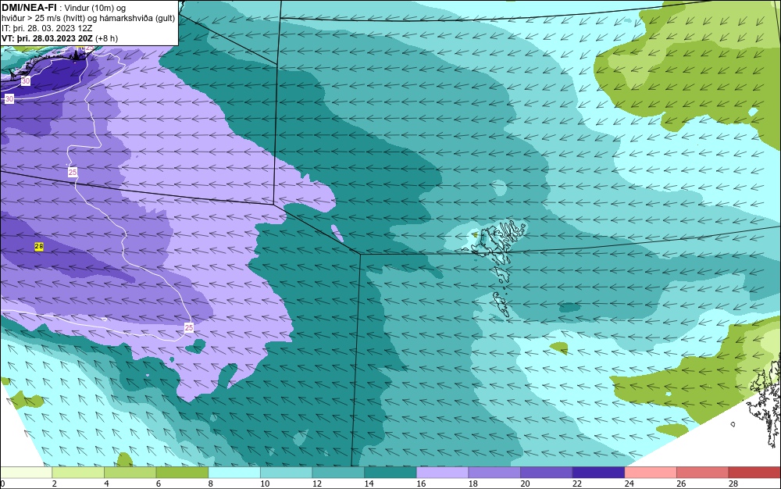Select the 22–24 m/s dark indigo legend swatch
The image size is (781, 489).
tap(599, 473)
